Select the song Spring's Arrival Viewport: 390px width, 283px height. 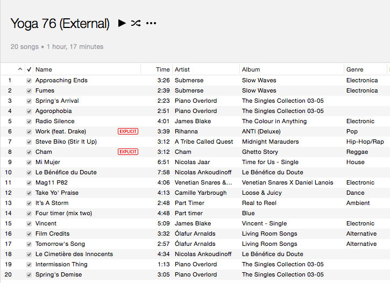[x=57, y=101]
